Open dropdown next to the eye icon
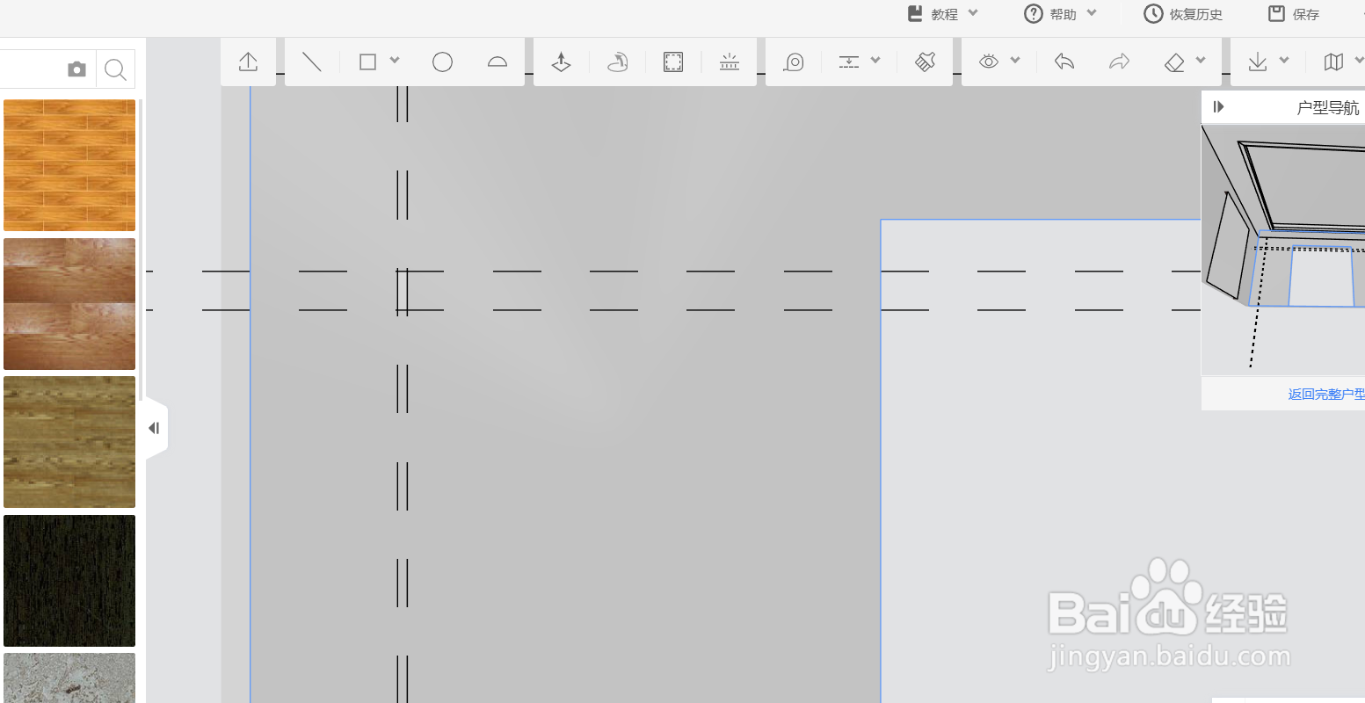This screenshot has height=703, width=1365. pyautogui.click(x=1015, y=61)
